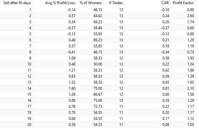Click the 'Sell after N-days' column header
Viewport: 199px width, 132px height.
(16, 3)
